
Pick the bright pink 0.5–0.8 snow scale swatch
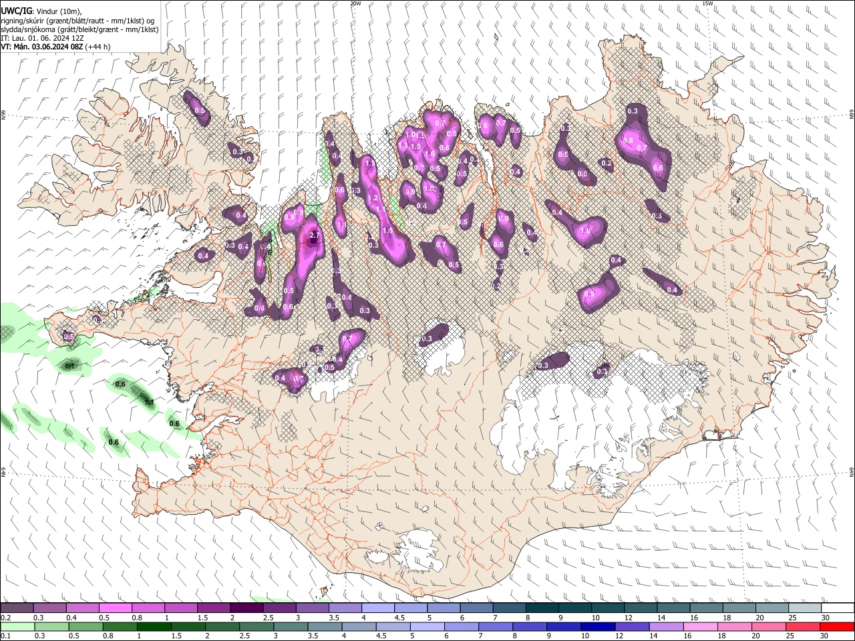click(115, 608)
